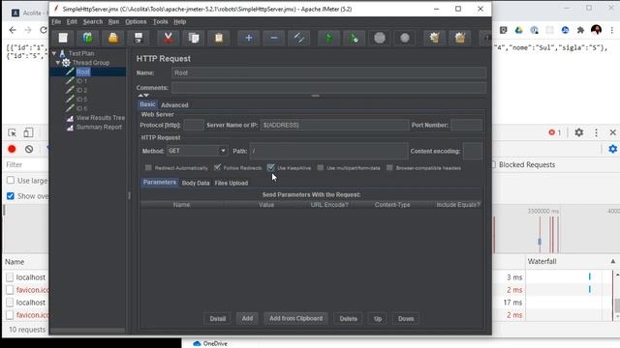Image resolution: width=620 pixels, height=348 pixels.
Task: Open DevTools three-dot more menu
Action: click(x=597, y=132)
